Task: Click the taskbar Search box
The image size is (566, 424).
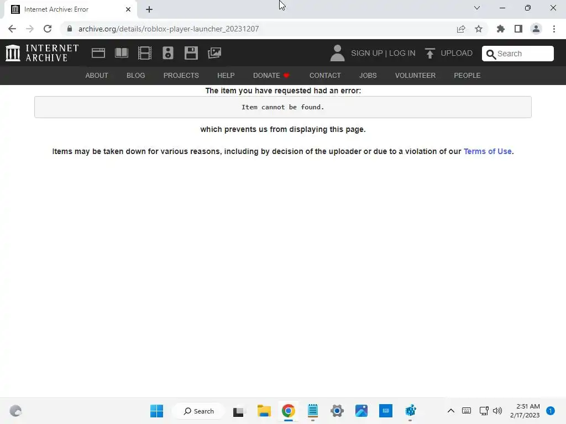Action: (x=199, y=411)
